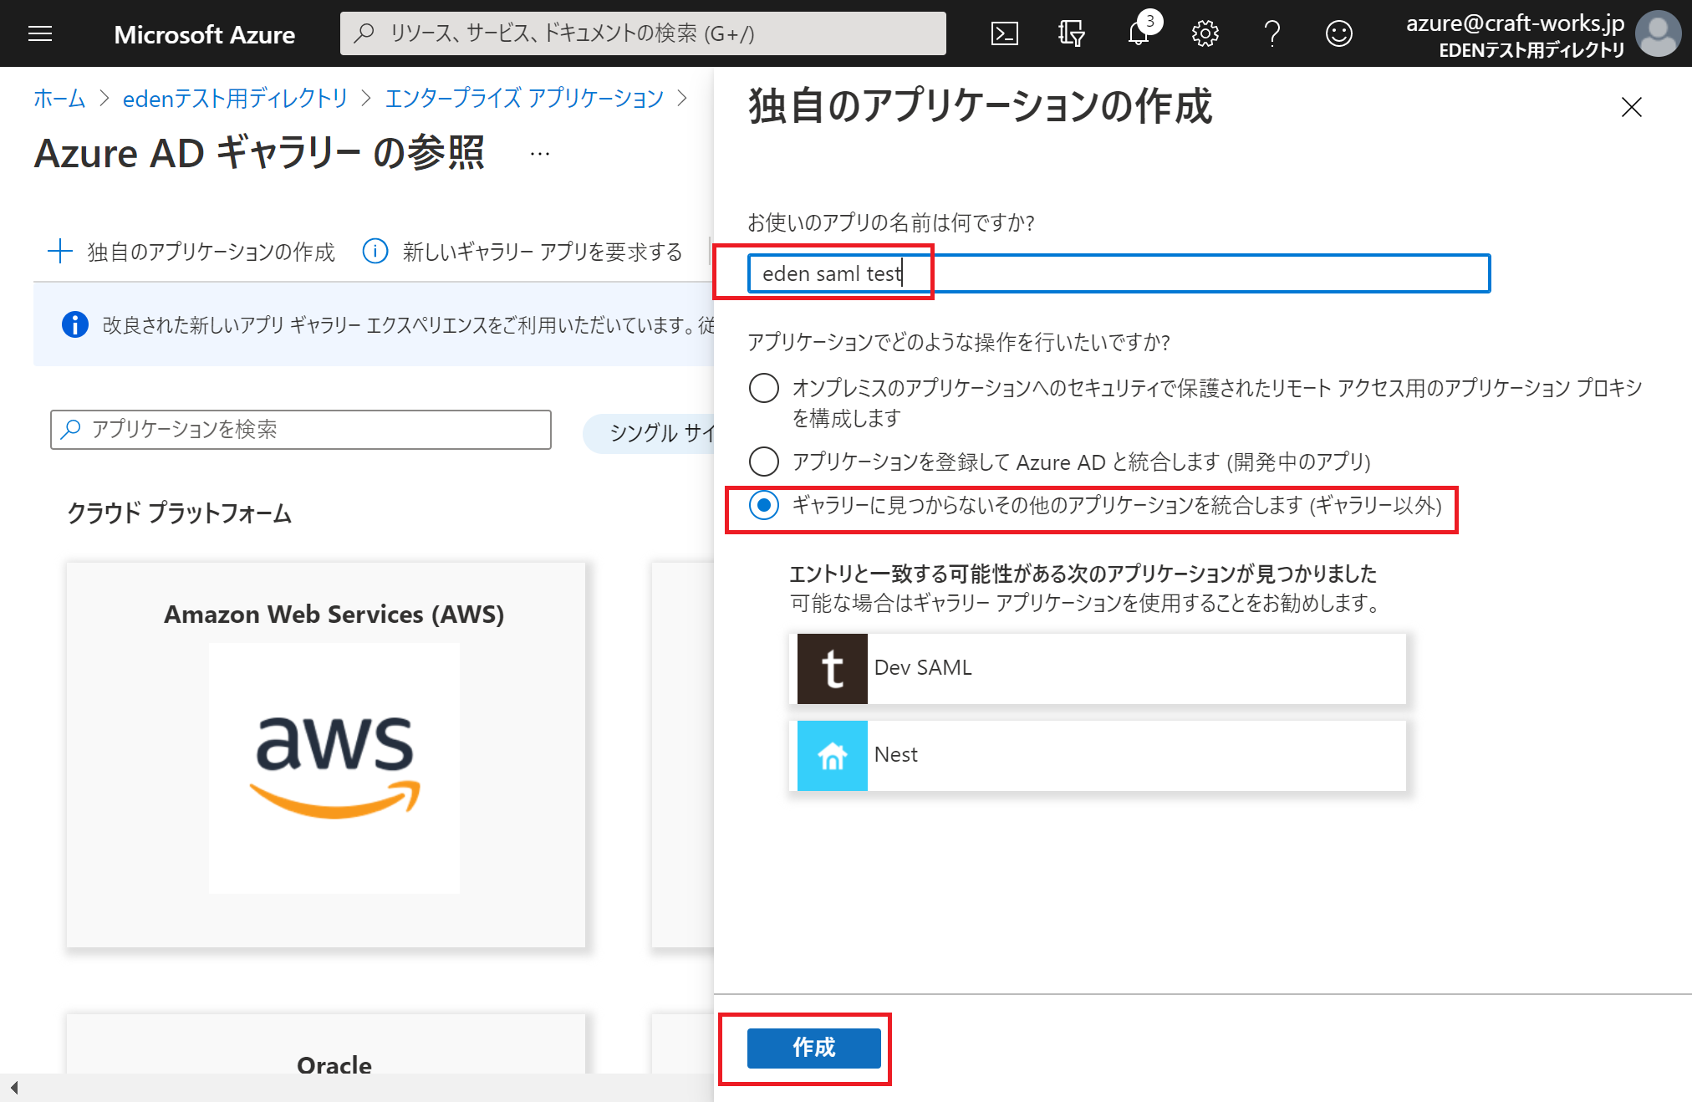
Task: Click the Dev SAML app icon
Action: click(832, 668)
